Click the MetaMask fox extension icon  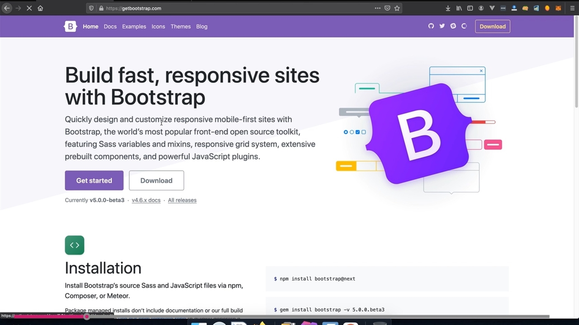pyautogui.click(x=558, y=8)
